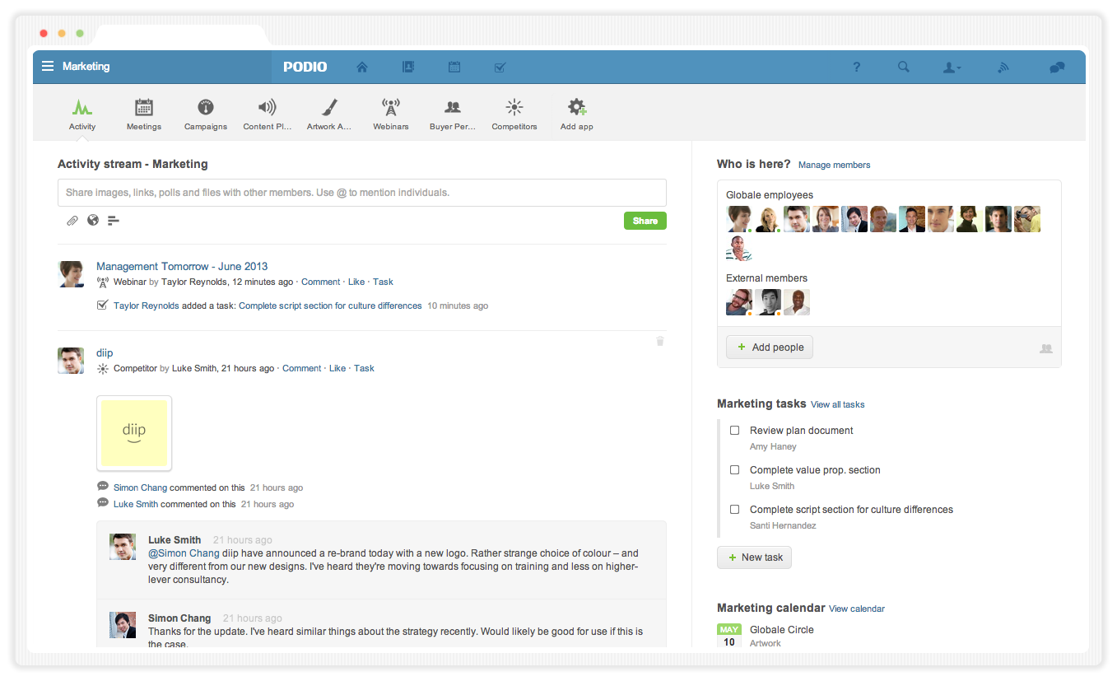Screen dimensions: 1117x681
Task: Check the Complete value prop. section task
Action: coord(735,470)
